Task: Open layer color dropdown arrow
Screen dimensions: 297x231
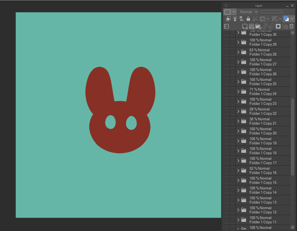Action: click(x=292, y=19)
